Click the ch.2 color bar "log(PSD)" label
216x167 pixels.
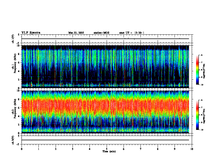coord(204,116)
